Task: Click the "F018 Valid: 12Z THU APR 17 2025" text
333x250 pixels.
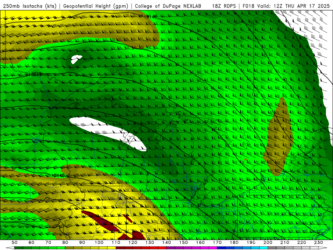Action: point(286,6)
